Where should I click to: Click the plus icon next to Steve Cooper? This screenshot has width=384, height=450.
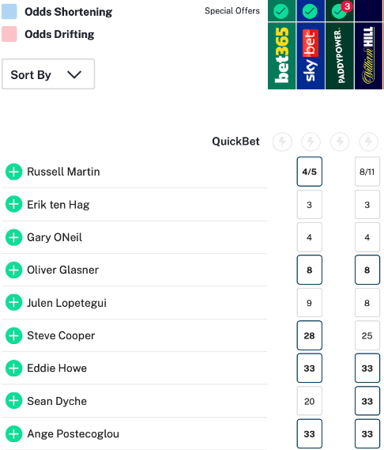[13, 335]
